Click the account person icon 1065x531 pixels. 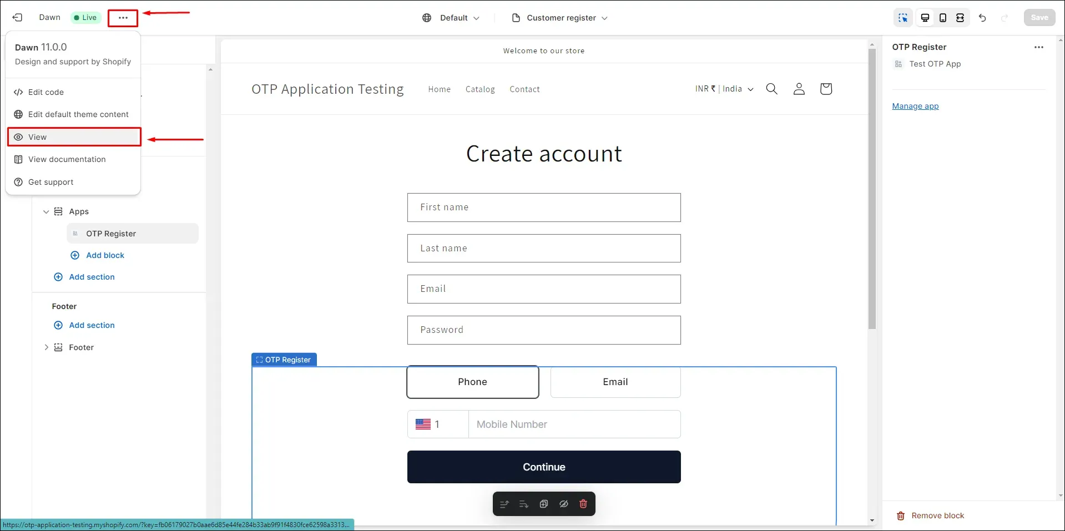(799, 89)
